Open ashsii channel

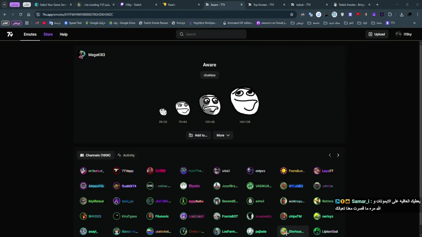tap(256, 201)
